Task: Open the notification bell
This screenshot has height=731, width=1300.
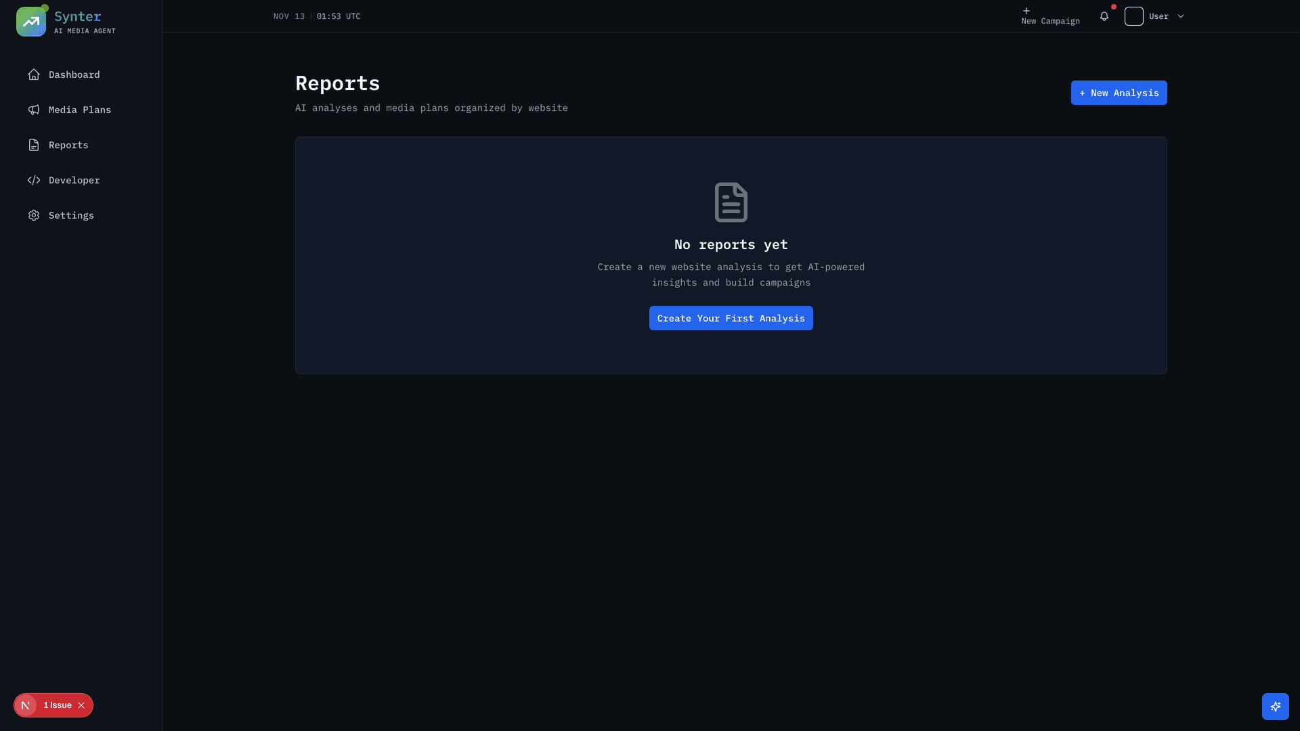Action: click(1105, 16)
